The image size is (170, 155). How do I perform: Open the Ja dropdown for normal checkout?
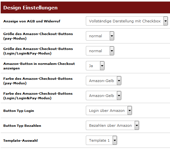click(x=95, y=66)
